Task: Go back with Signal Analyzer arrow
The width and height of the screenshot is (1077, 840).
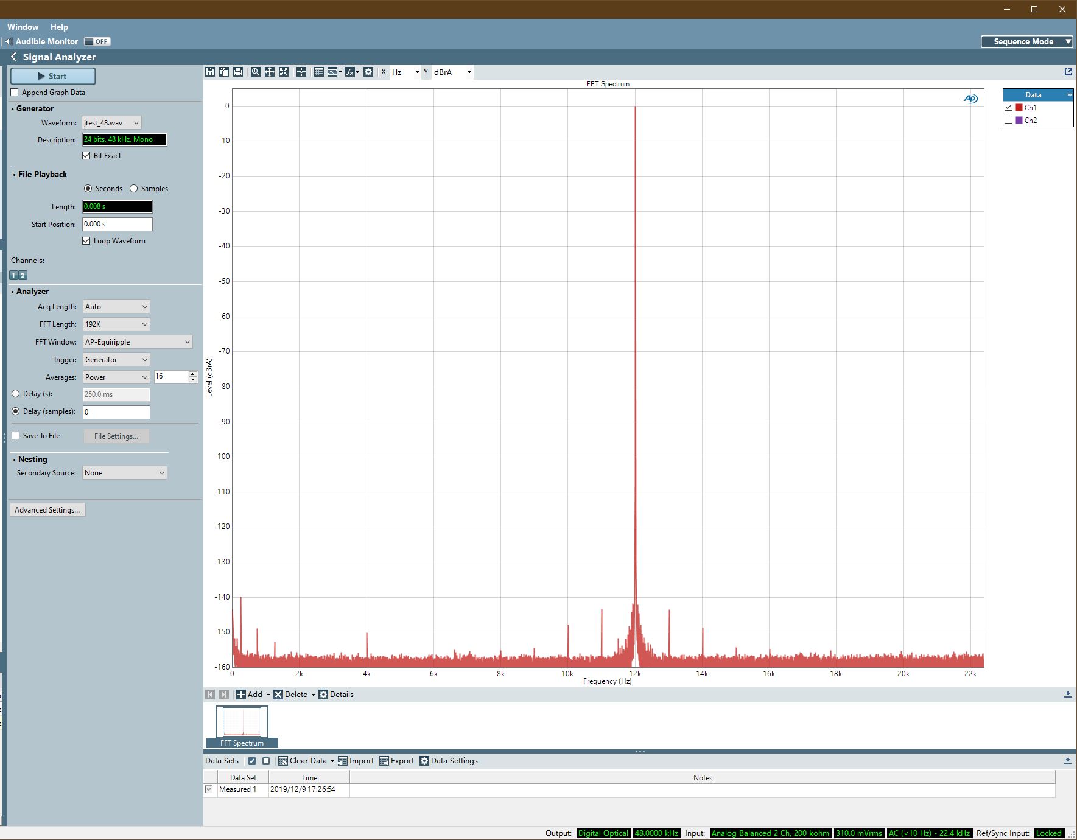Action: click(x=13, y=57)
